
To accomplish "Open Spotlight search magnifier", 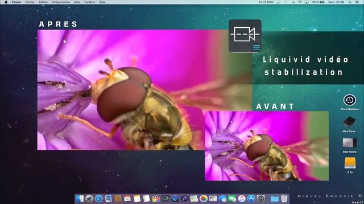I will coord(350,2).
